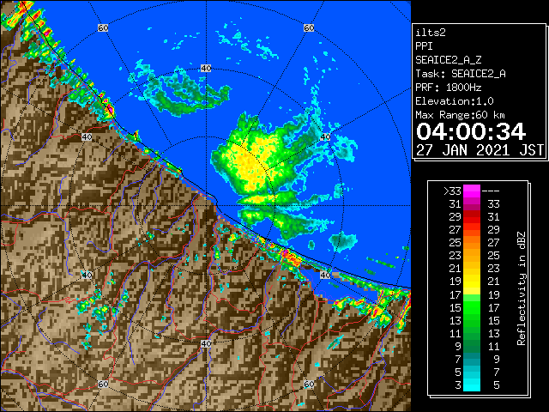Click the 60 km ring label in southwest
Viewport: 549px width, 412px height.
[x=103, y=384]
